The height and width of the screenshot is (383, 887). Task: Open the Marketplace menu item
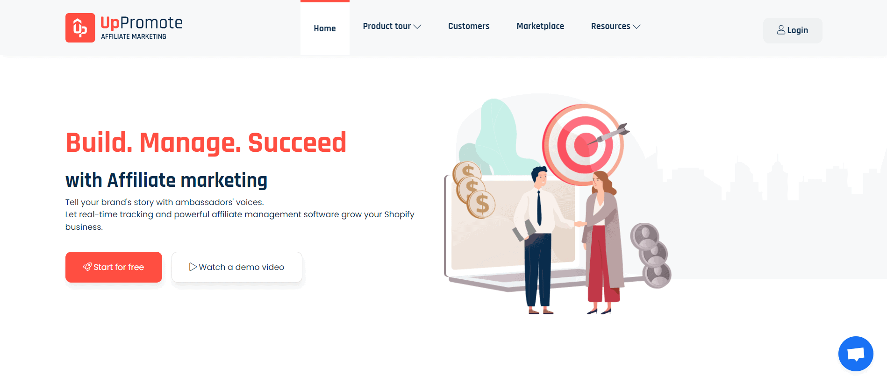[540, 26]
